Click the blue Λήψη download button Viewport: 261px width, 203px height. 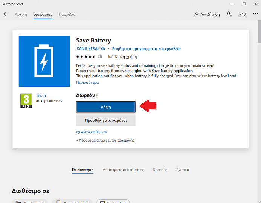click(x=106, y=107)
